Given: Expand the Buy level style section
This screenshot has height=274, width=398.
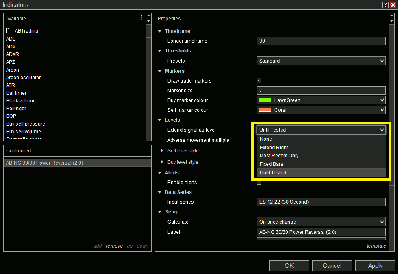Looking at the screenshot, I should (x=163, y=162).
